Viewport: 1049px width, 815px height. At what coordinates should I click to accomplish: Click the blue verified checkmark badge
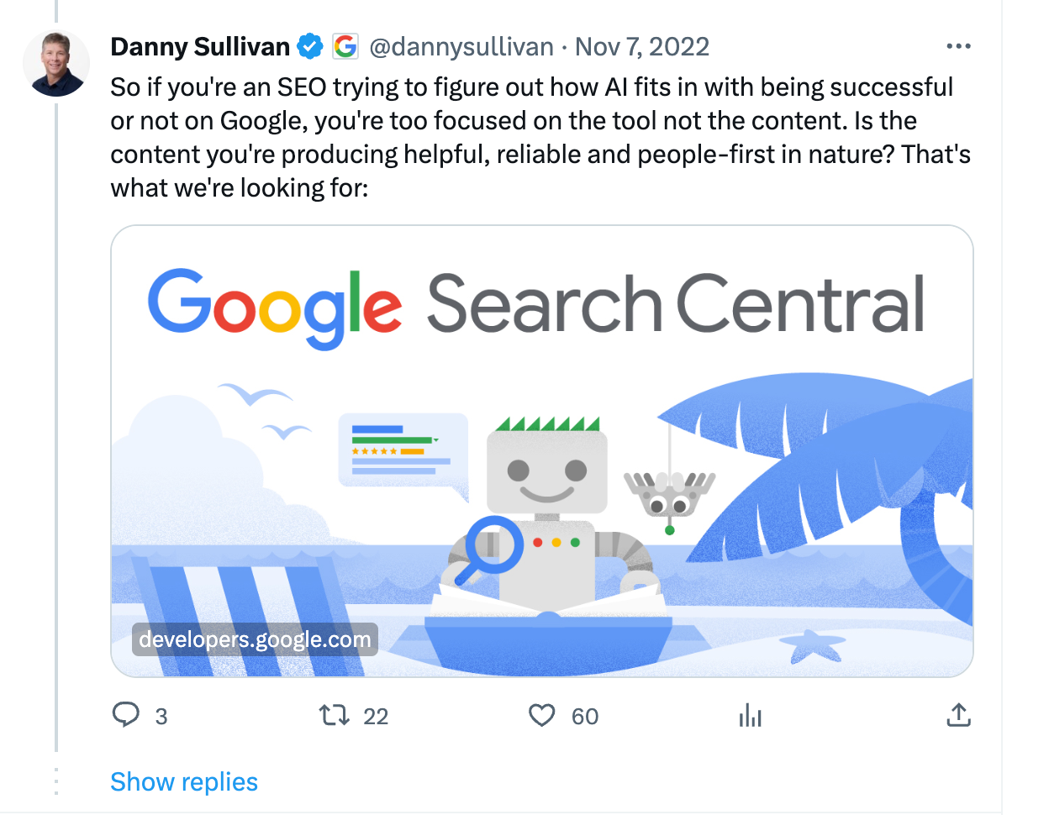311,46
